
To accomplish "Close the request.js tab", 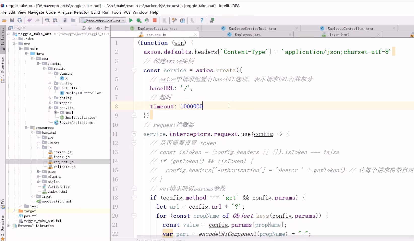I will coord(195,35).
